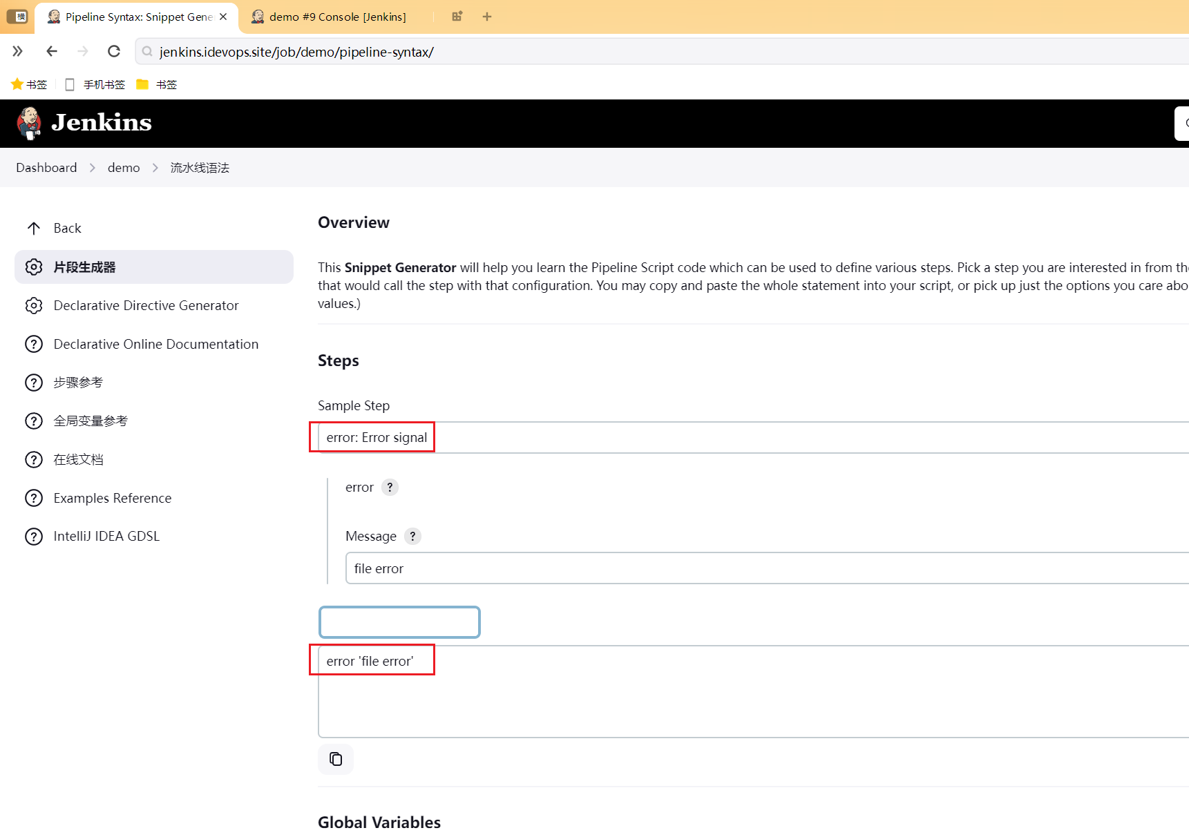Reload the page with the refresh icon
The width and height of the screenshot is (1189, 837).
click(114, 51)
